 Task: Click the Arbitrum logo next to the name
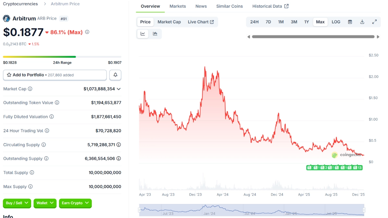[6, 19]
